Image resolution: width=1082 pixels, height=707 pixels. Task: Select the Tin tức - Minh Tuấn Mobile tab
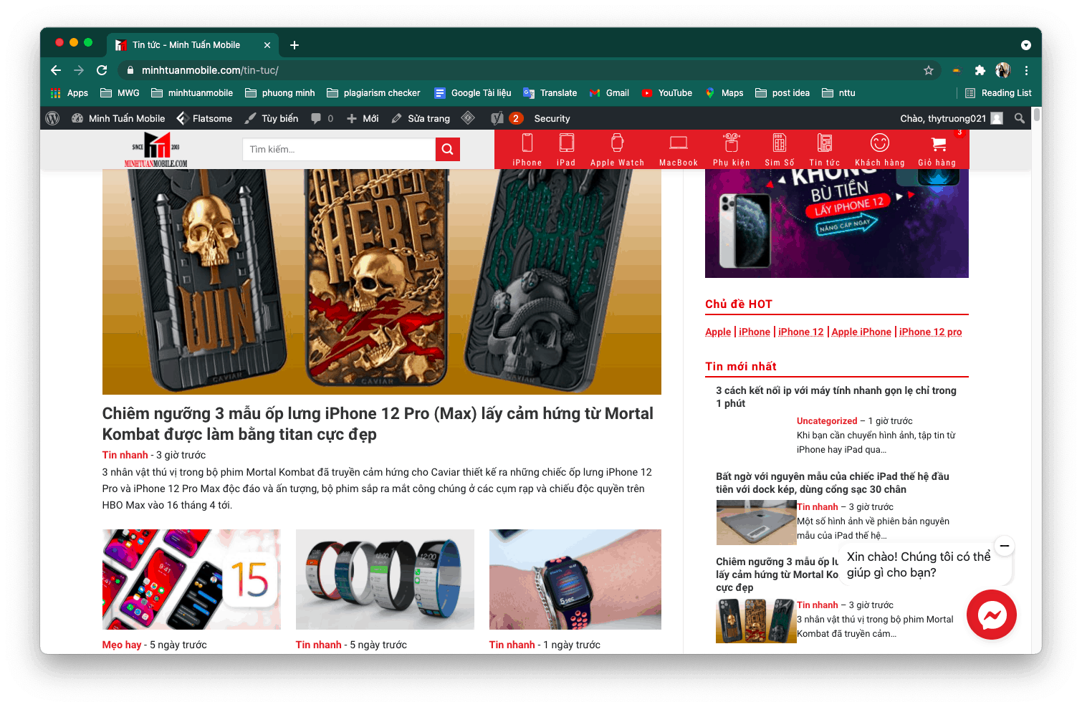coord(186,44)
